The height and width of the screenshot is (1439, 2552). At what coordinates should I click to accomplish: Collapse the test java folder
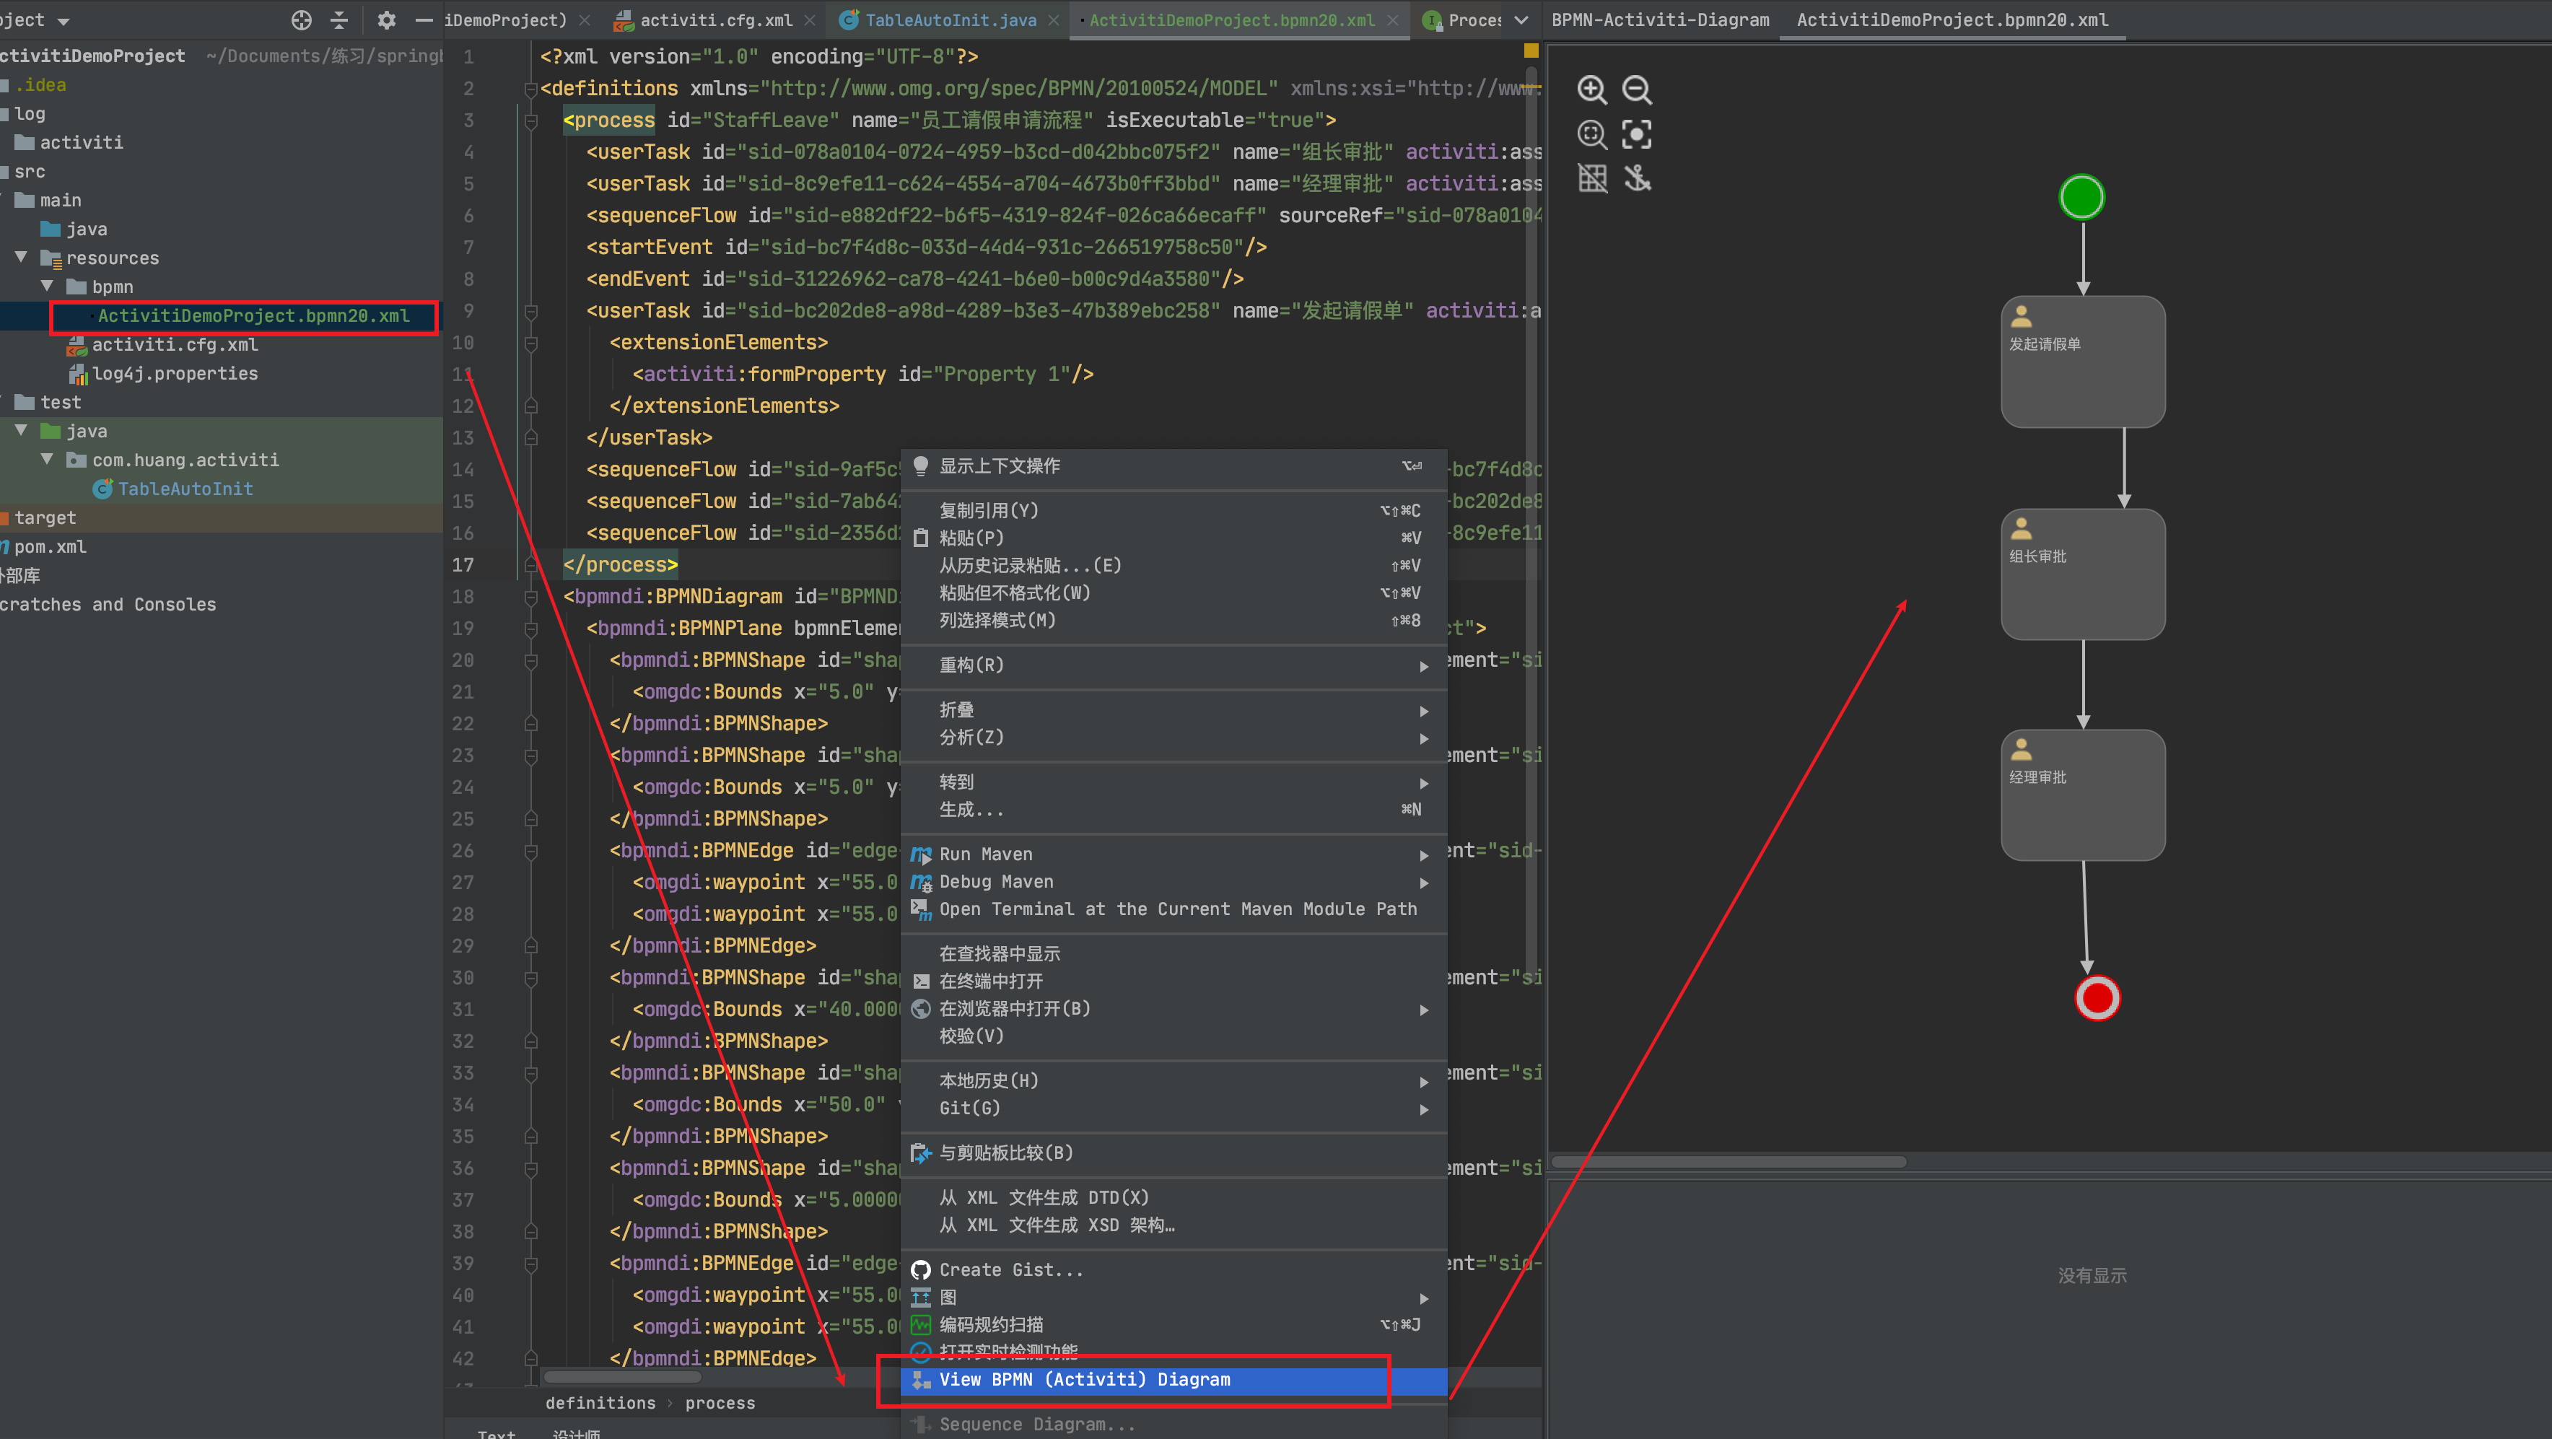pos(21,431)
